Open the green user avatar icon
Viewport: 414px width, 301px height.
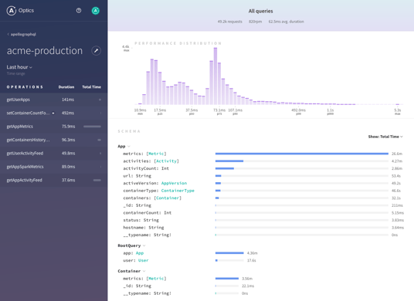click(95, 11)
